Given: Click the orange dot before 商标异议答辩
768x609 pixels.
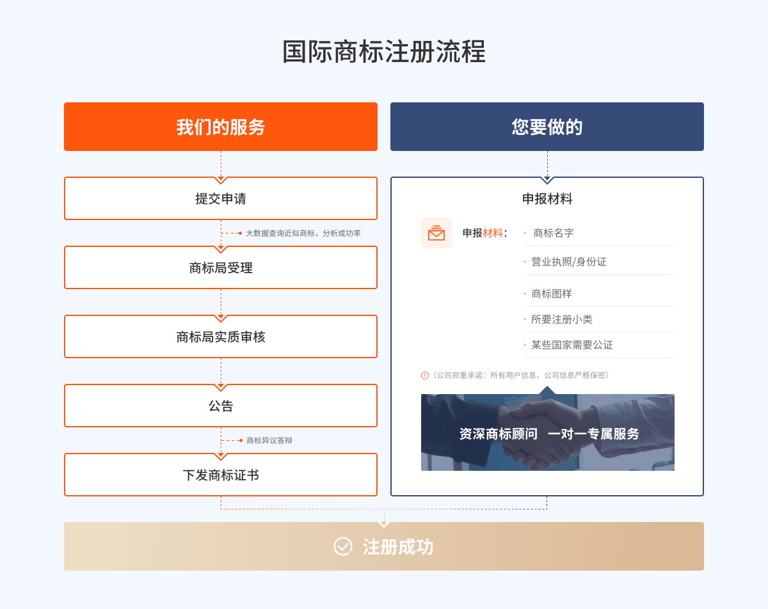Looking at the screenshot, I should (241, 440).
